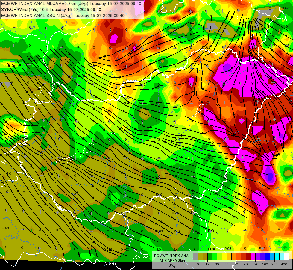This screenshot has width=293, height=270.
Task: Select the gray swatch in the legend
Action: coord(196,256)
